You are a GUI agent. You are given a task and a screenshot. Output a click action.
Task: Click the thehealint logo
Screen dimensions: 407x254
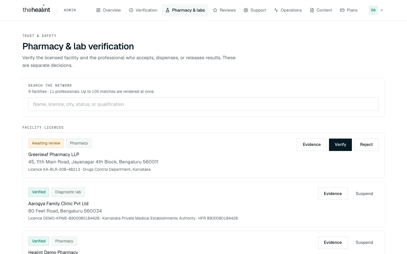pos(36,10)
